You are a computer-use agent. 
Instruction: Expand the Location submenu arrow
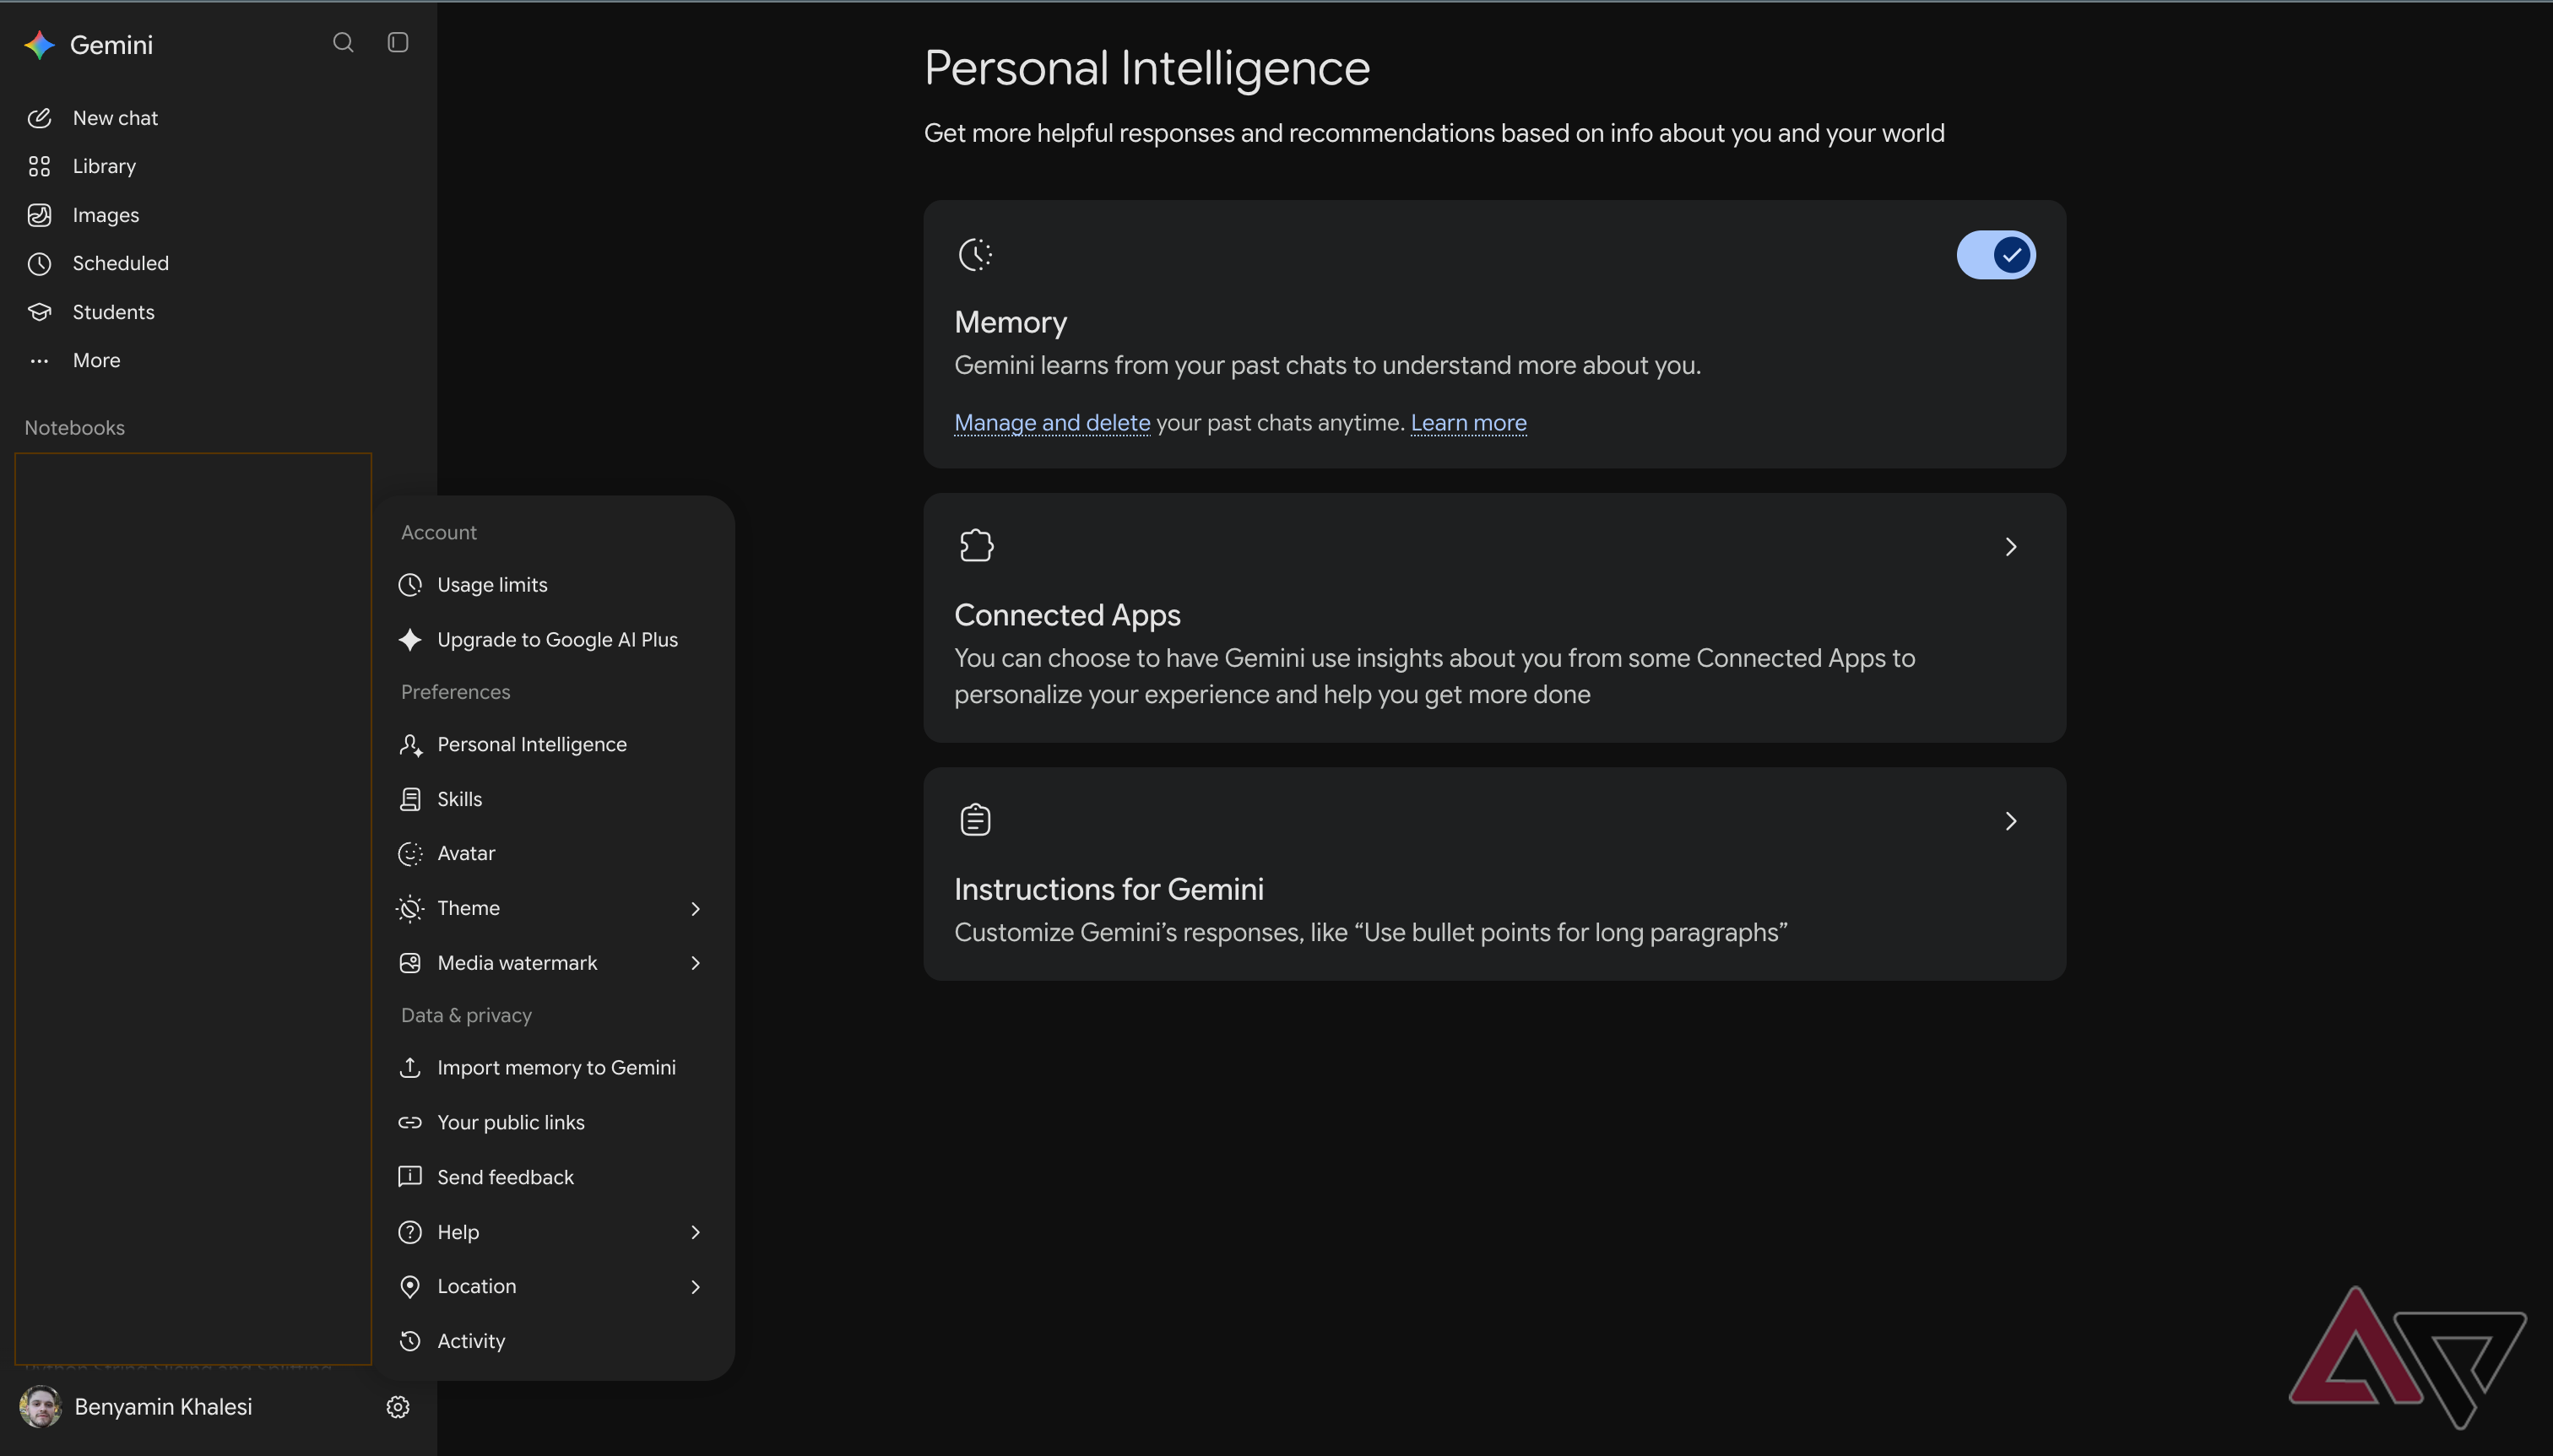coord(696,1286)
